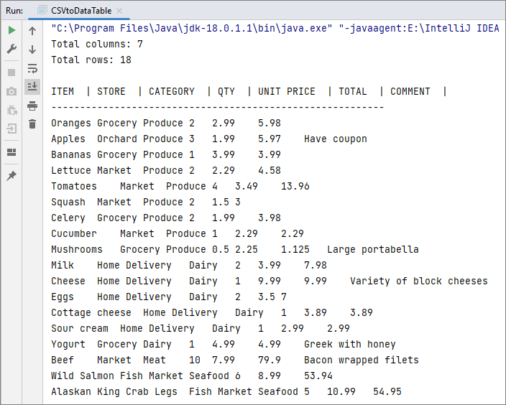Click 'Bacon wrapped filets' comment text
Screen dimensions: 506x405
click(362, 360)
